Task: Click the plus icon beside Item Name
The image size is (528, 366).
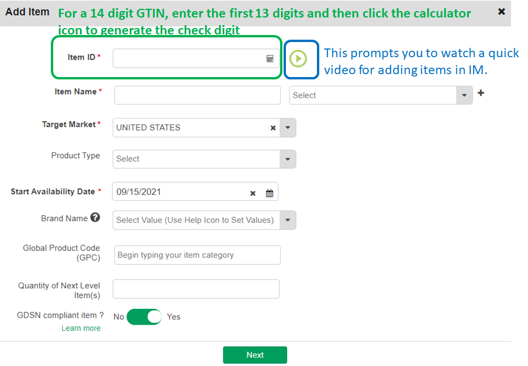Action: [x=481, y=93]
